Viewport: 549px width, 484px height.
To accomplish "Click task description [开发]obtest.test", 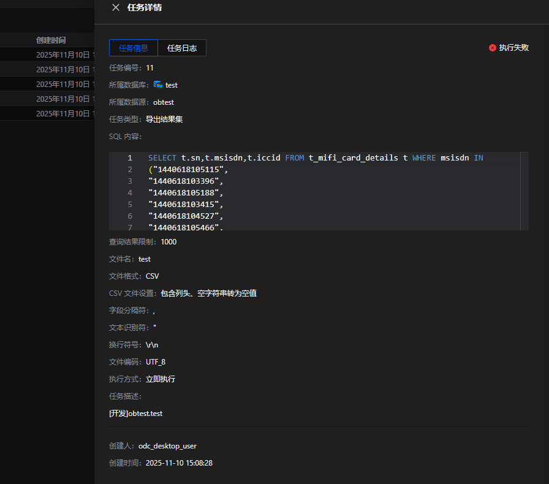I will 135,414.
